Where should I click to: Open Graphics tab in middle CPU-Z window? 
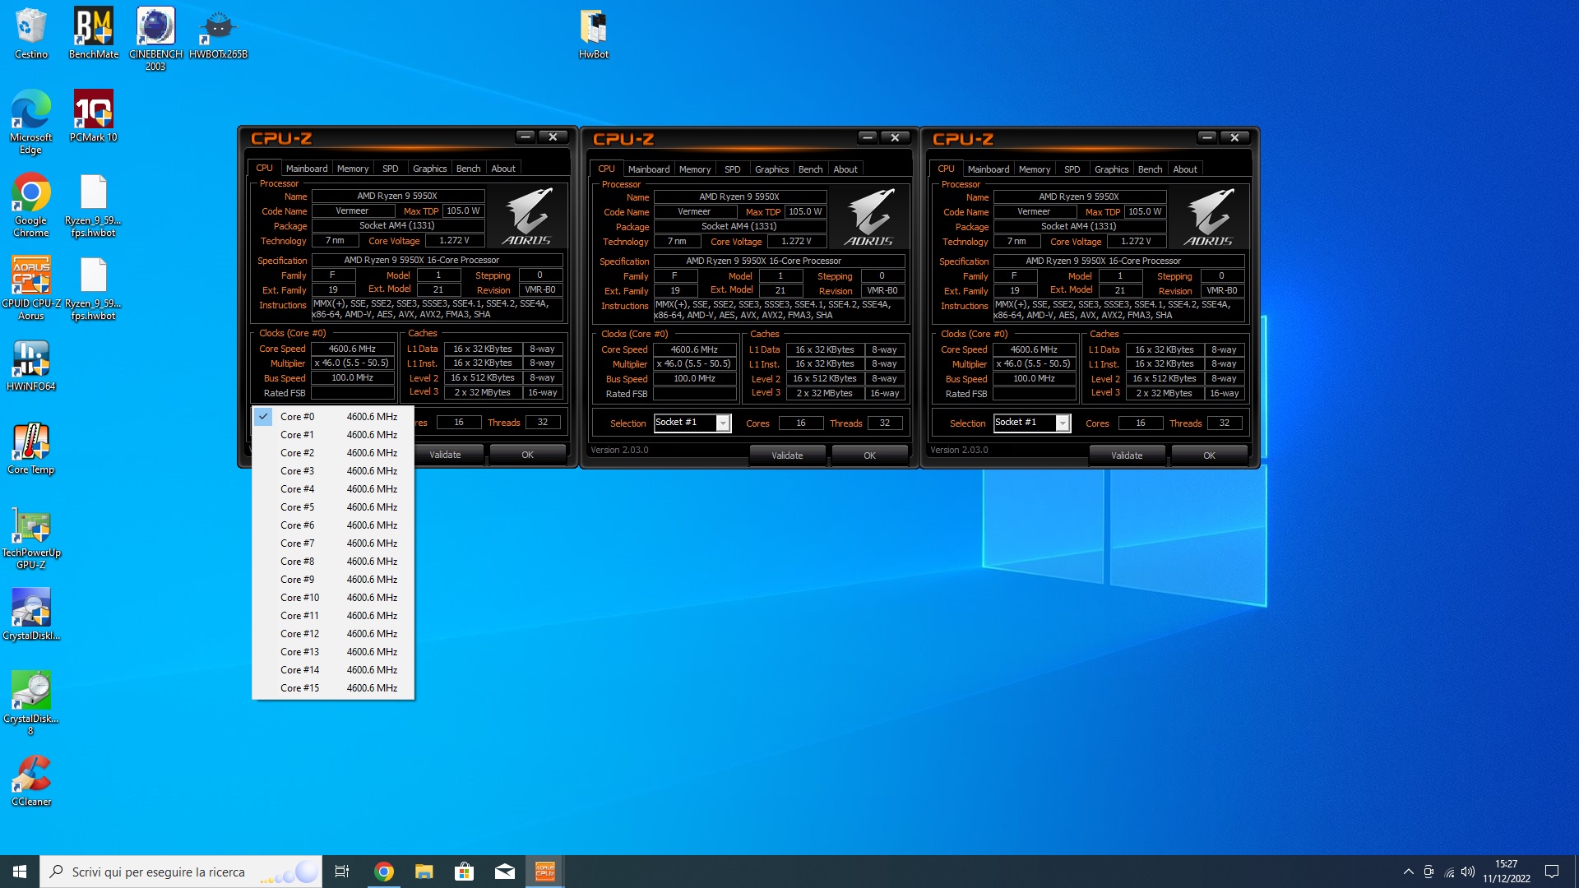pyautogui.click(x=771, y=169)
